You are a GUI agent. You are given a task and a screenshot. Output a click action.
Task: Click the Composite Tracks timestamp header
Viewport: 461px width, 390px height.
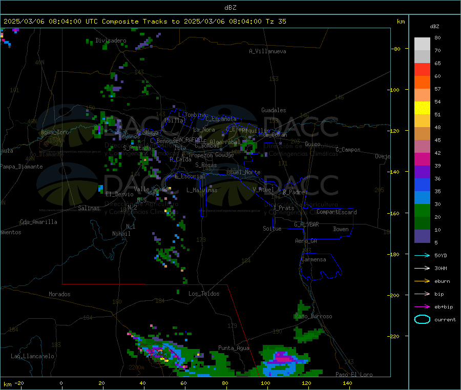[144, 22]
